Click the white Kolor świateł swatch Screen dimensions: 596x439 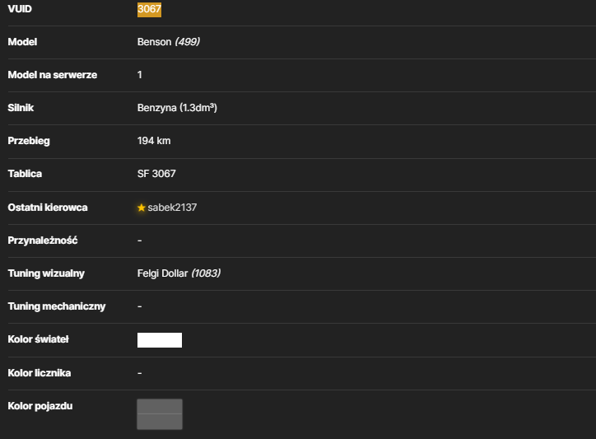click(160, 340)
